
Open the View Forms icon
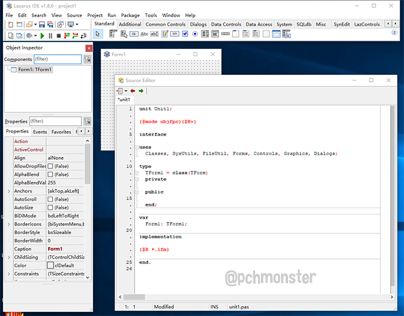[x=19, y=36]
